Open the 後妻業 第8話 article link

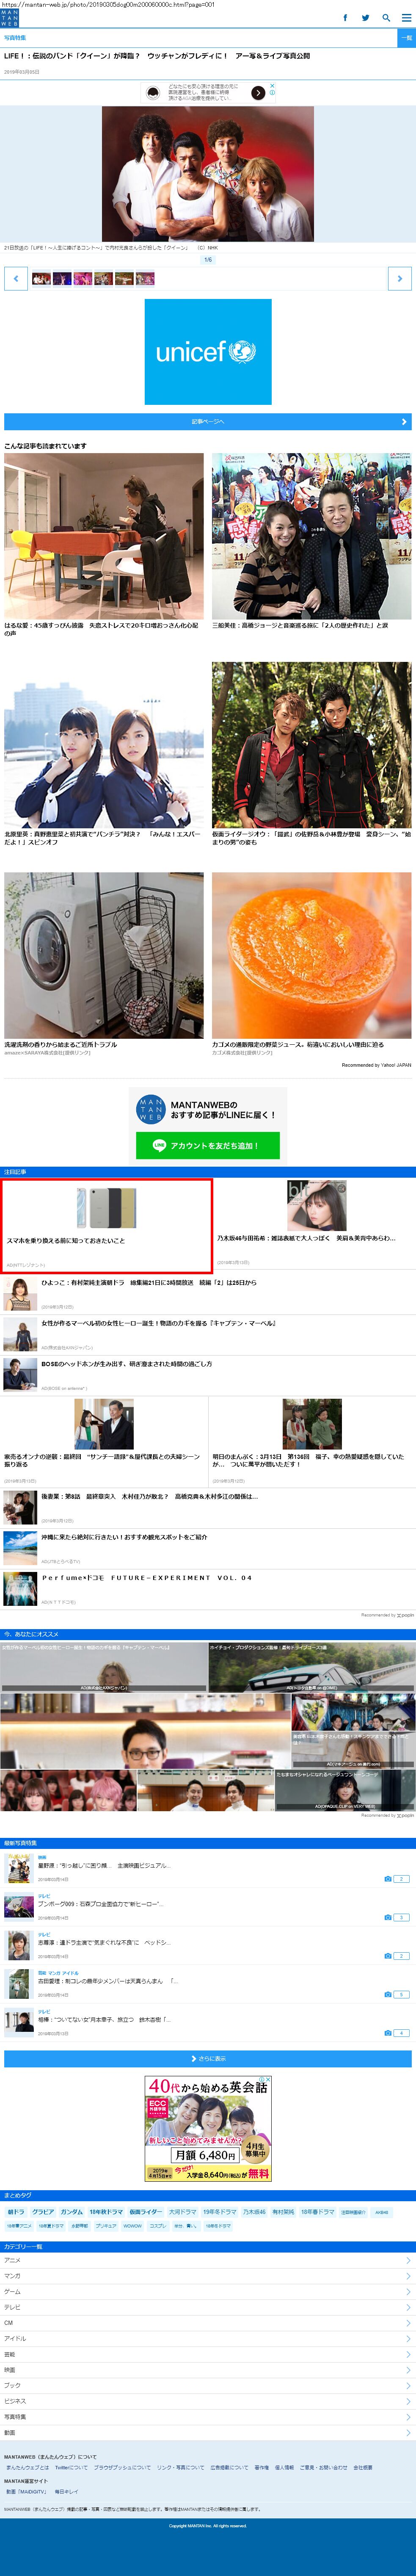[x=149, y=1497]
